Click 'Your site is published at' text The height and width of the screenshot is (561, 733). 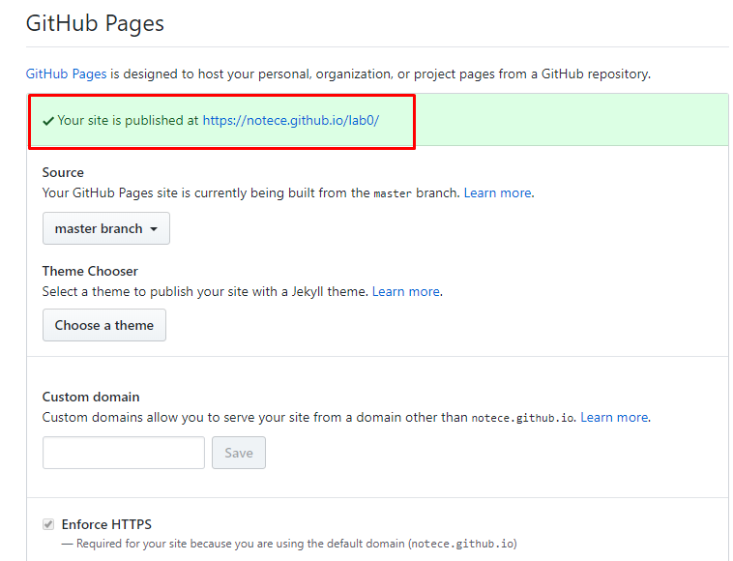(128, 121)
